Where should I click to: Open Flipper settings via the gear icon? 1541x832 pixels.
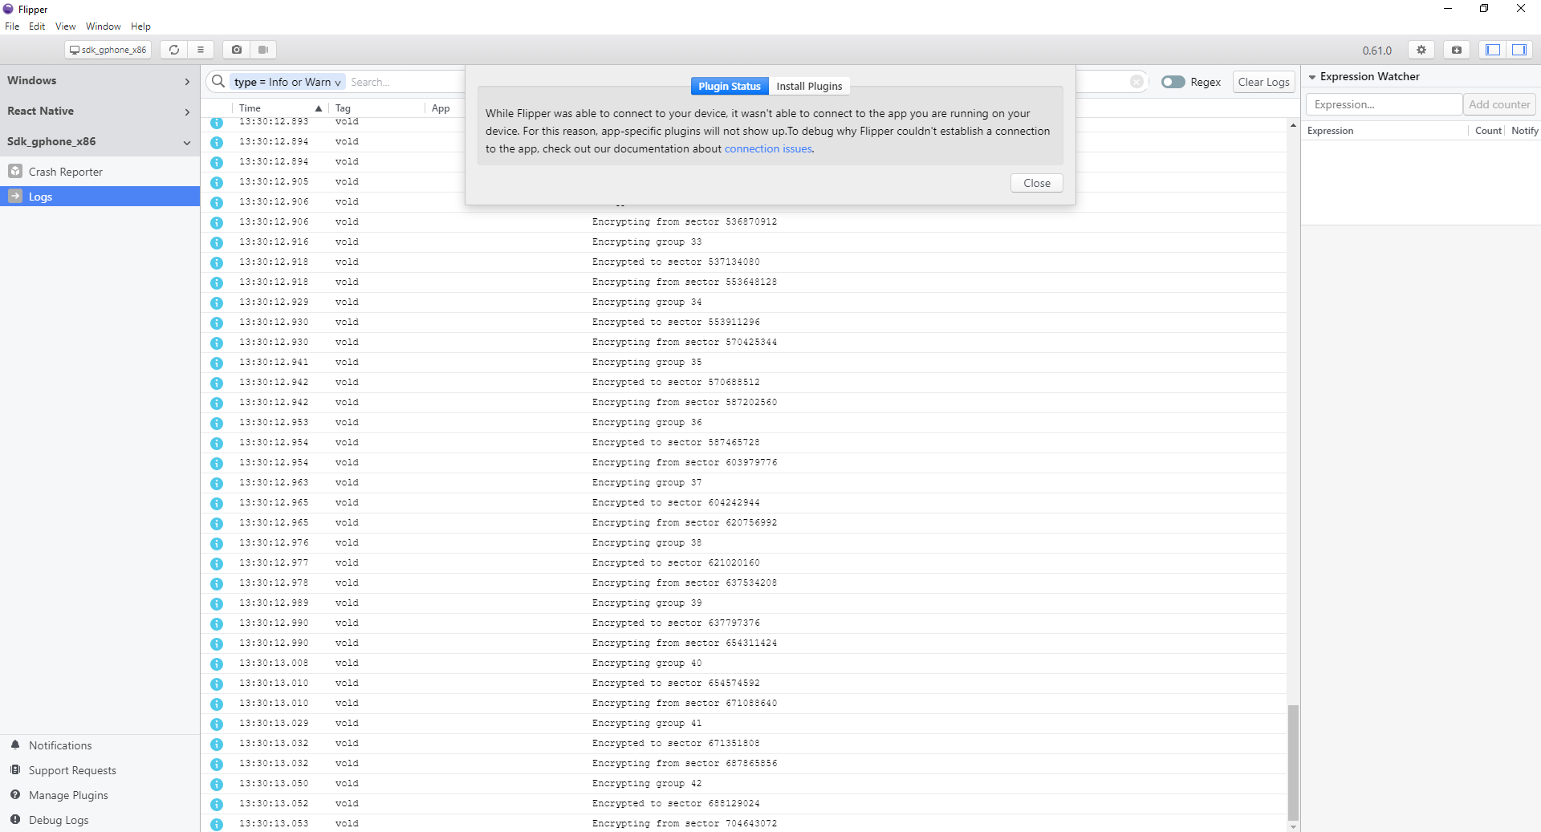[1421, 50]
